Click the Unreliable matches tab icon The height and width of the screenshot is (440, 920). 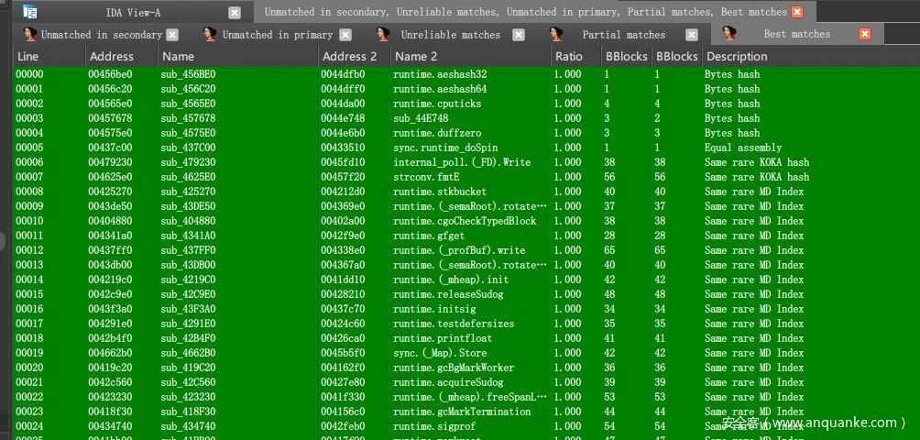(383, 34)
